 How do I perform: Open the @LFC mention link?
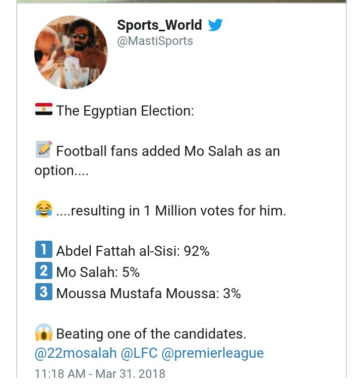[x=139, y=353]
